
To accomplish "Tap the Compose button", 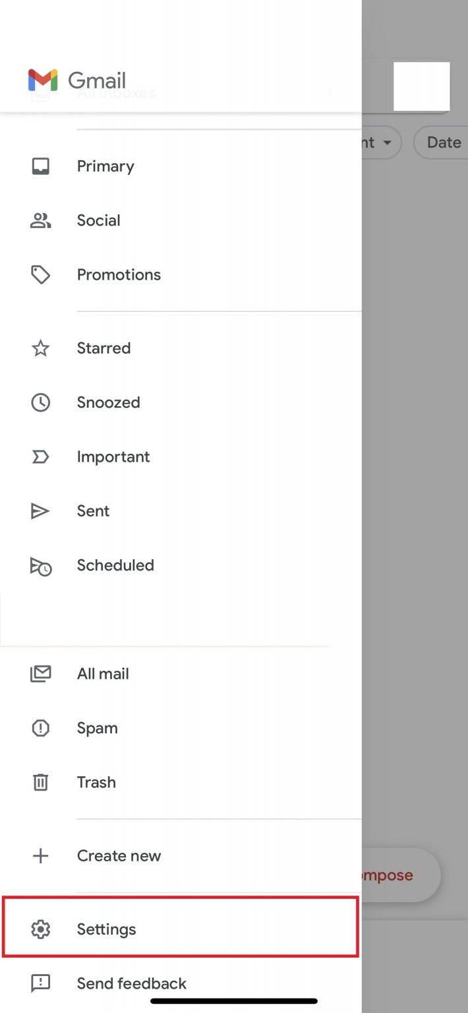I will coord(400,875).
